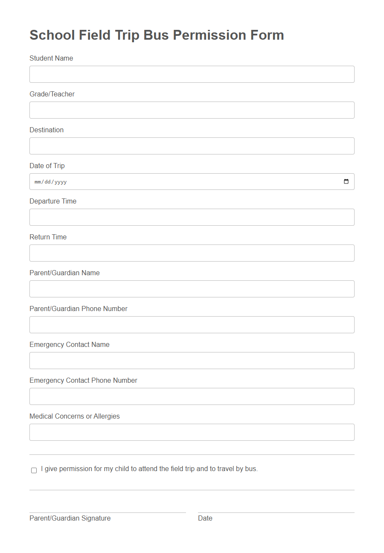Select the Medical Concerns label text
384x553 pixels.
pos(75,416)
